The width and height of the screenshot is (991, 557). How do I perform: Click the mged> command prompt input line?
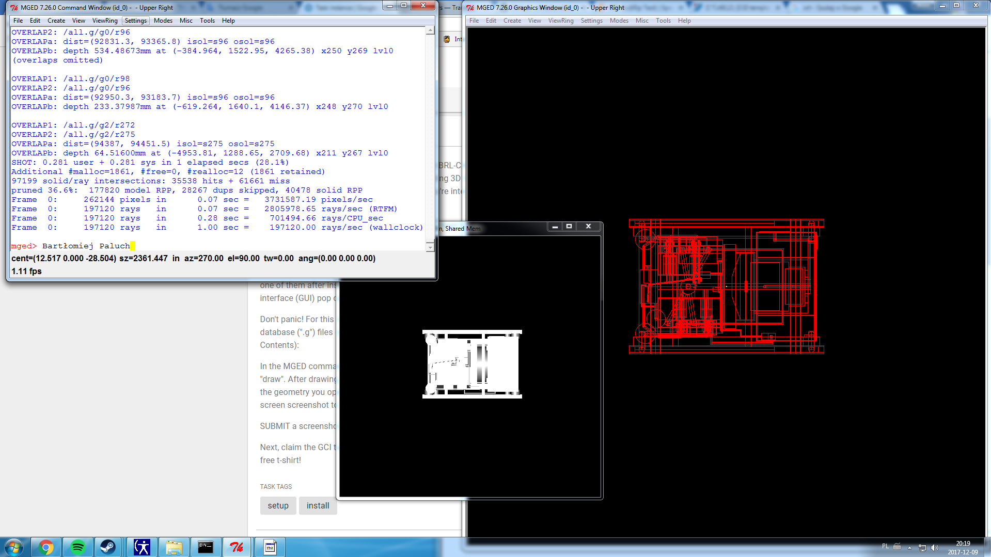[217, 246]
